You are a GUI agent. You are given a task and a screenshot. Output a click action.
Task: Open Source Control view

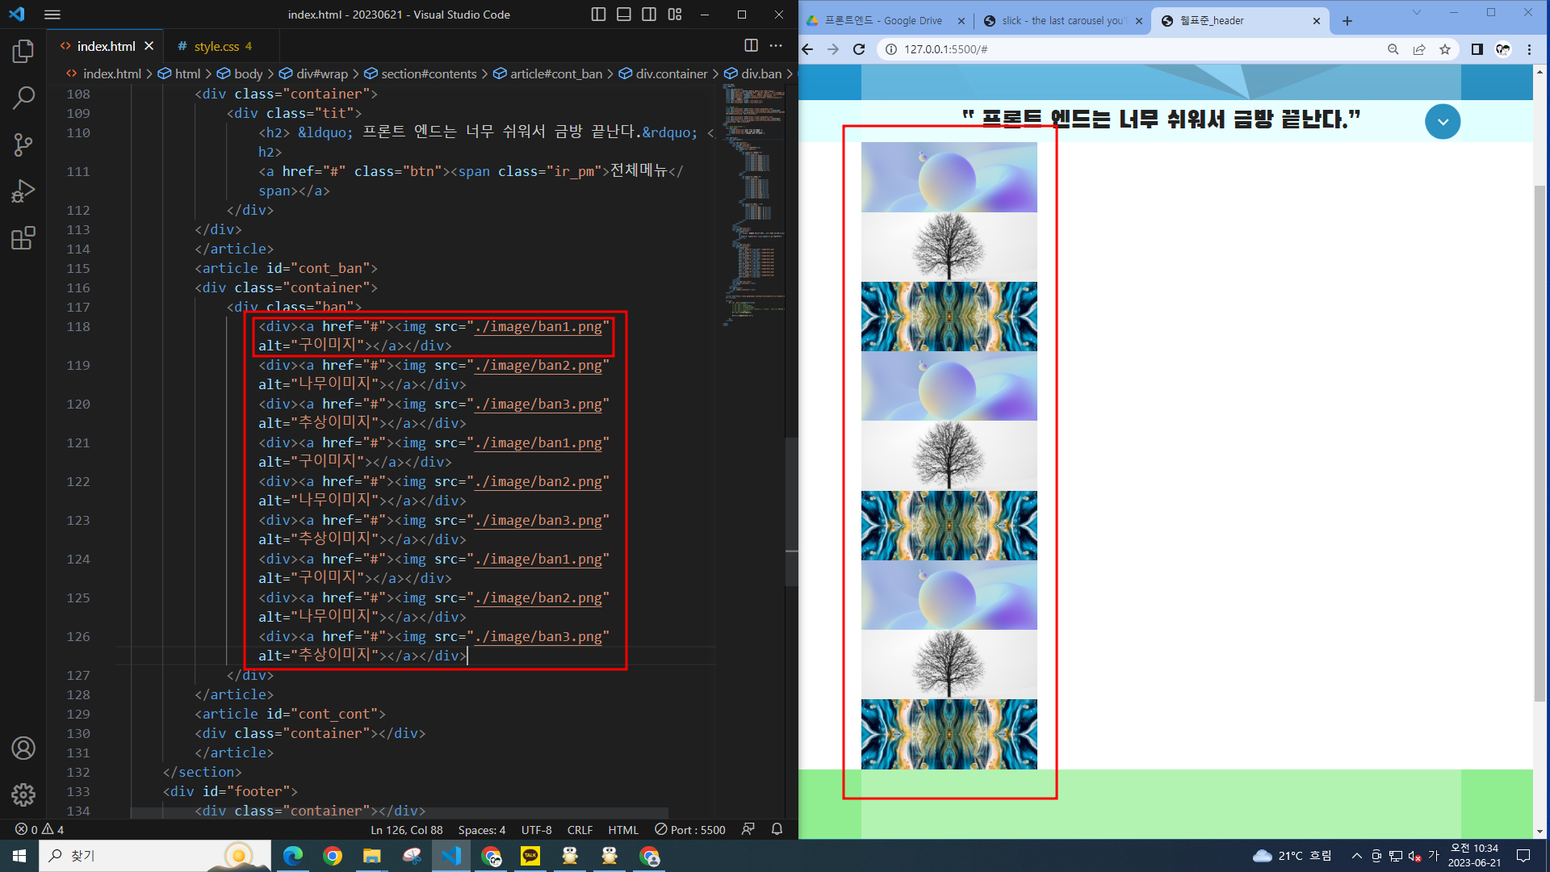pyautogui.click(x=23, y=145)
